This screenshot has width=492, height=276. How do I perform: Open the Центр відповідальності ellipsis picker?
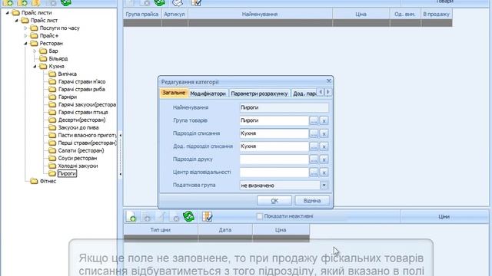point(314,172)
